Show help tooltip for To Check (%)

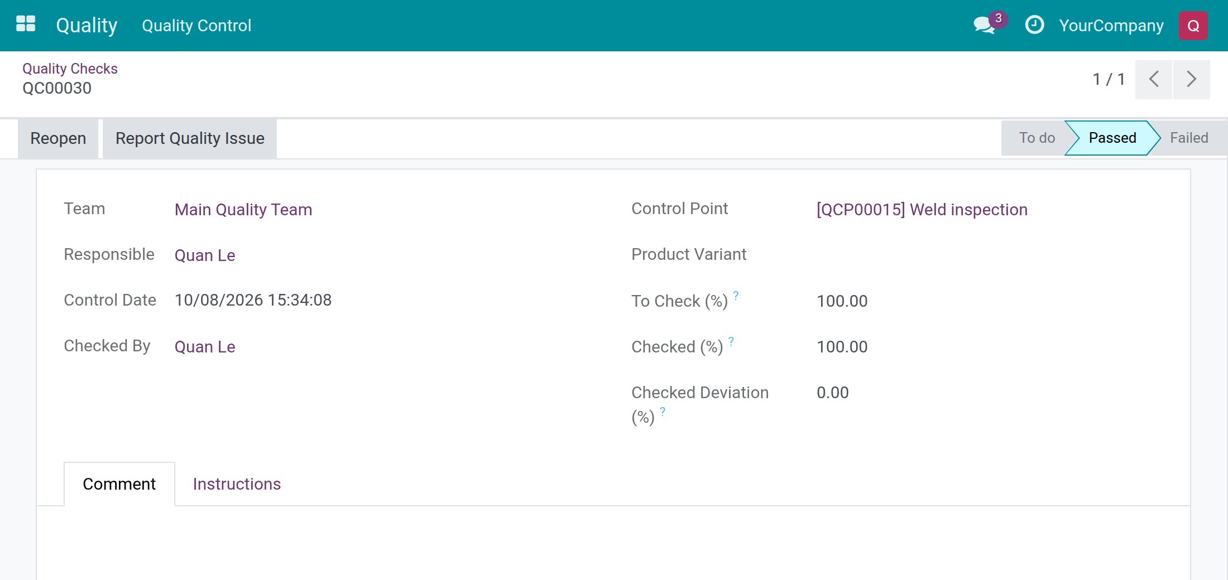[x=736, y=295]
